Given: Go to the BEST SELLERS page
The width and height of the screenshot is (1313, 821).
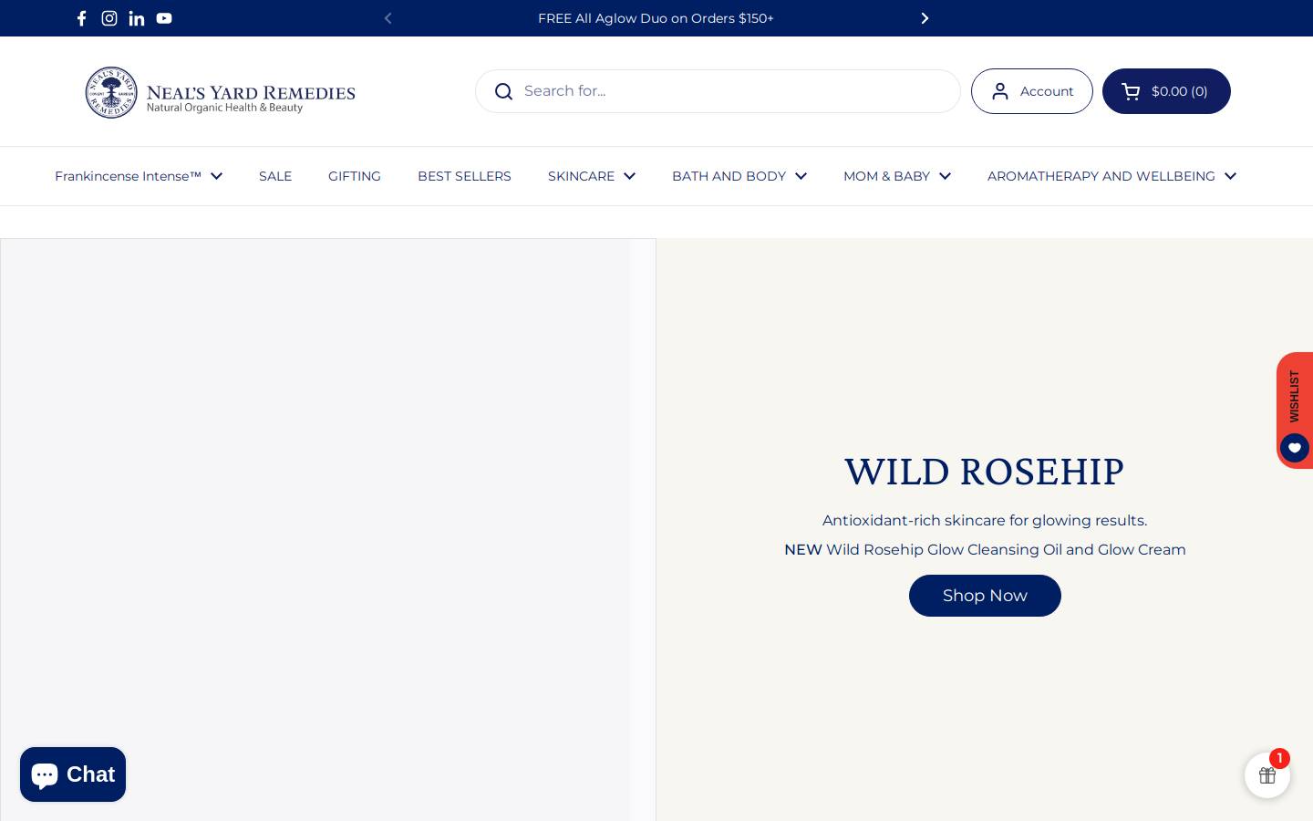Looking at the screenshot, I should tap(464, 176).
